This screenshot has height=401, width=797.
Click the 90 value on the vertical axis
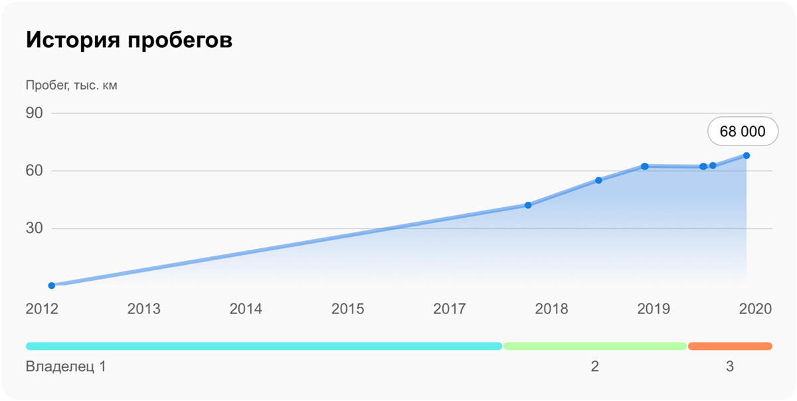click(x=35, y=113)
